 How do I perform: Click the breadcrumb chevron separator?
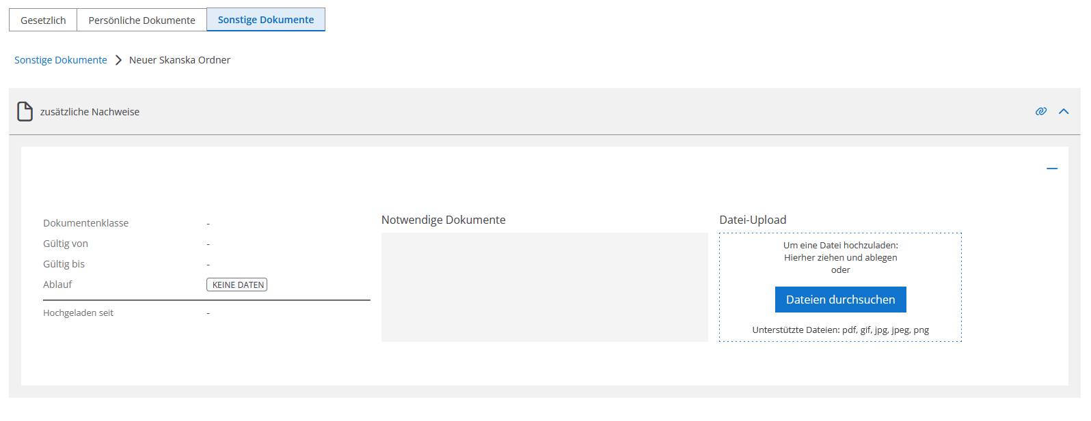point(118,60)
